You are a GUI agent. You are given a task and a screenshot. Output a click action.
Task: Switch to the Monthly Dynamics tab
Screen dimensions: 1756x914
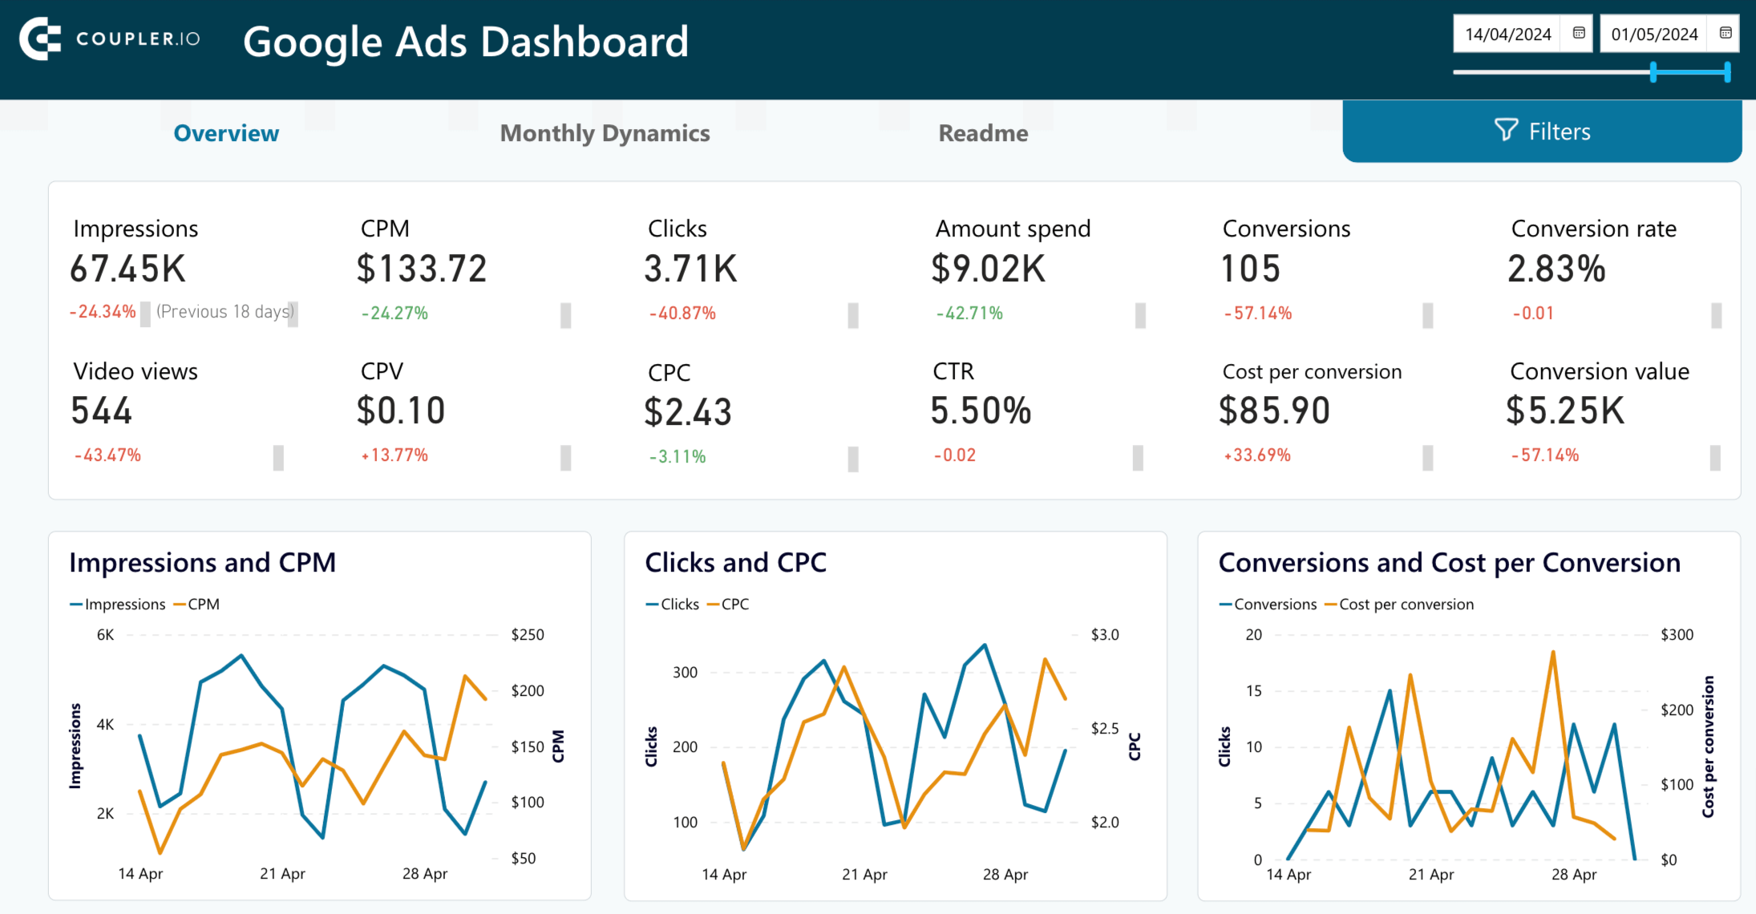tap(605, 133)
